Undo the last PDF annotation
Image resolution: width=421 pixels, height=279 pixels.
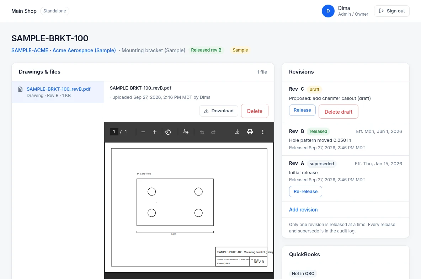[x=202, y=132]
